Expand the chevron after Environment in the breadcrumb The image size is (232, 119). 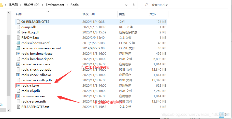[67, 5]
